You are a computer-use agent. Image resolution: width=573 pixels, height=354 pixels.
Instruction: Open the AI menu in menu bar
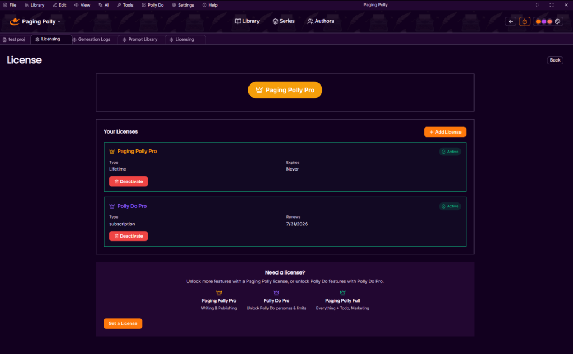tap(103, 5)
